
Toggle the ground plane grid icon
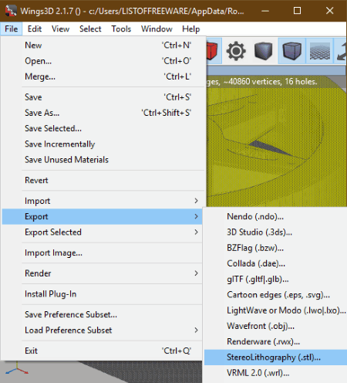(x=320, y=51)
